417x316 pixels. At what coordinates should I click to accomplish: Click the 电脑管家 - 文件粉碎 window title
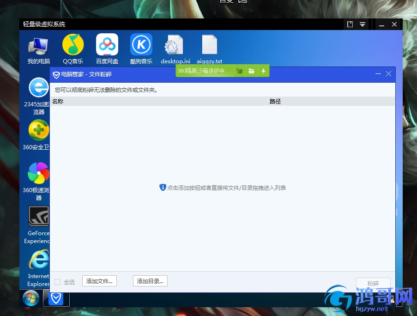tap(86, 74)
